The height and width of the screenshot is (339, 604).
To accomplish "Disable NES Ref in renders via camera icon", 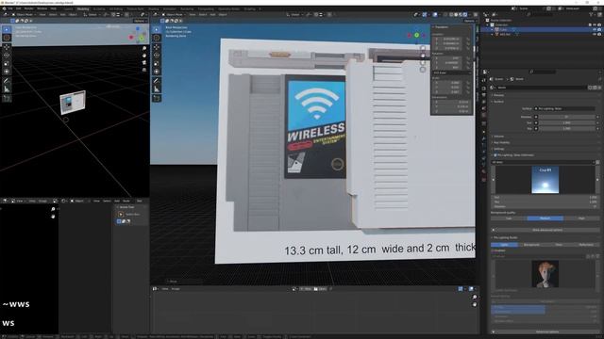I will click(x=599, y=34).
